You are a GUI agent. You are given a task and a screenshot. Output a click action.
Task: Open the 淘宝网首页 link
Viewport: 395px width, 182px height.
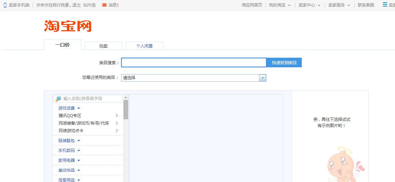point(252,5)
